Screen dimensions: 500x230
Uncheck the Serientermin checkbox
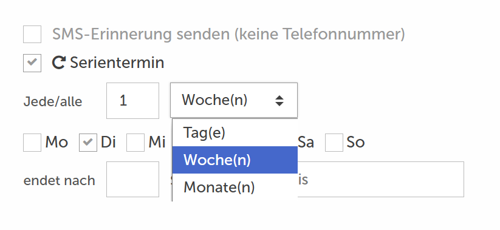[x=32, y=63]
